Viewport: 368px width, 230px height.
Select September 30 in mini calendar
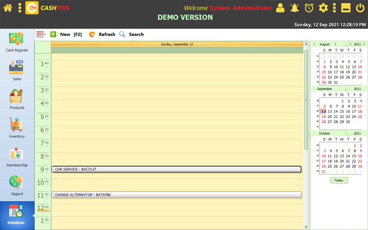[348, 122]
